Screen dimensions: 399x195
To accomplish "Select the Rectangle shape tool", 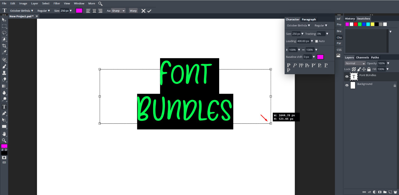I will point(4,127).
